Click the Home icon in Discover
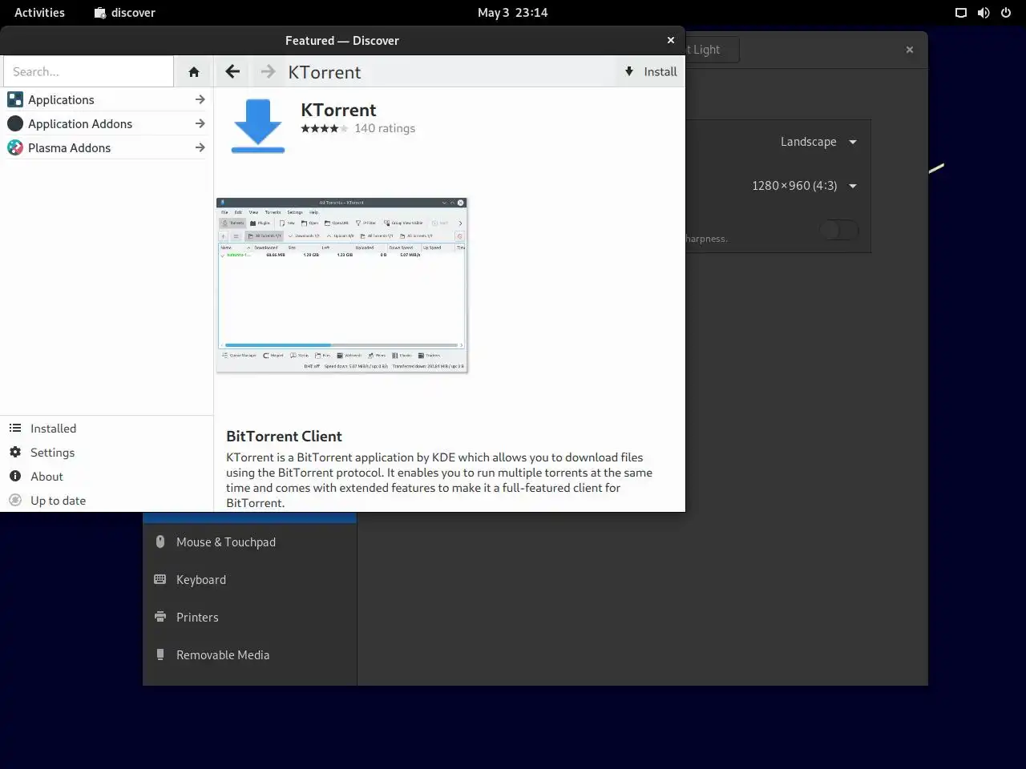The image size is (1026, 769). tap(194, 71)
